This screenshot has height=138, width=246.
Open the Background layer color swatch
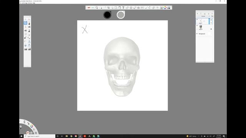pyautogui.click(x=209, y=34)
